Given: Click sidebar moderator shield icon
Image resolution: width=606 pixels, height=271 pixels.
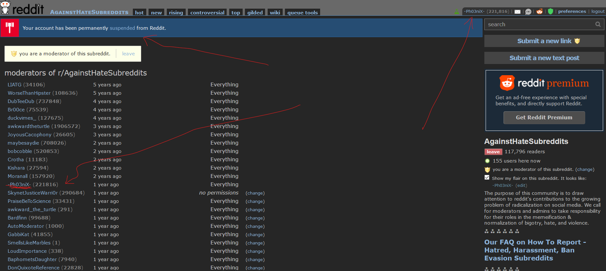Looking at the screenshot, I should pyautogui.click(x=487, y=170).
